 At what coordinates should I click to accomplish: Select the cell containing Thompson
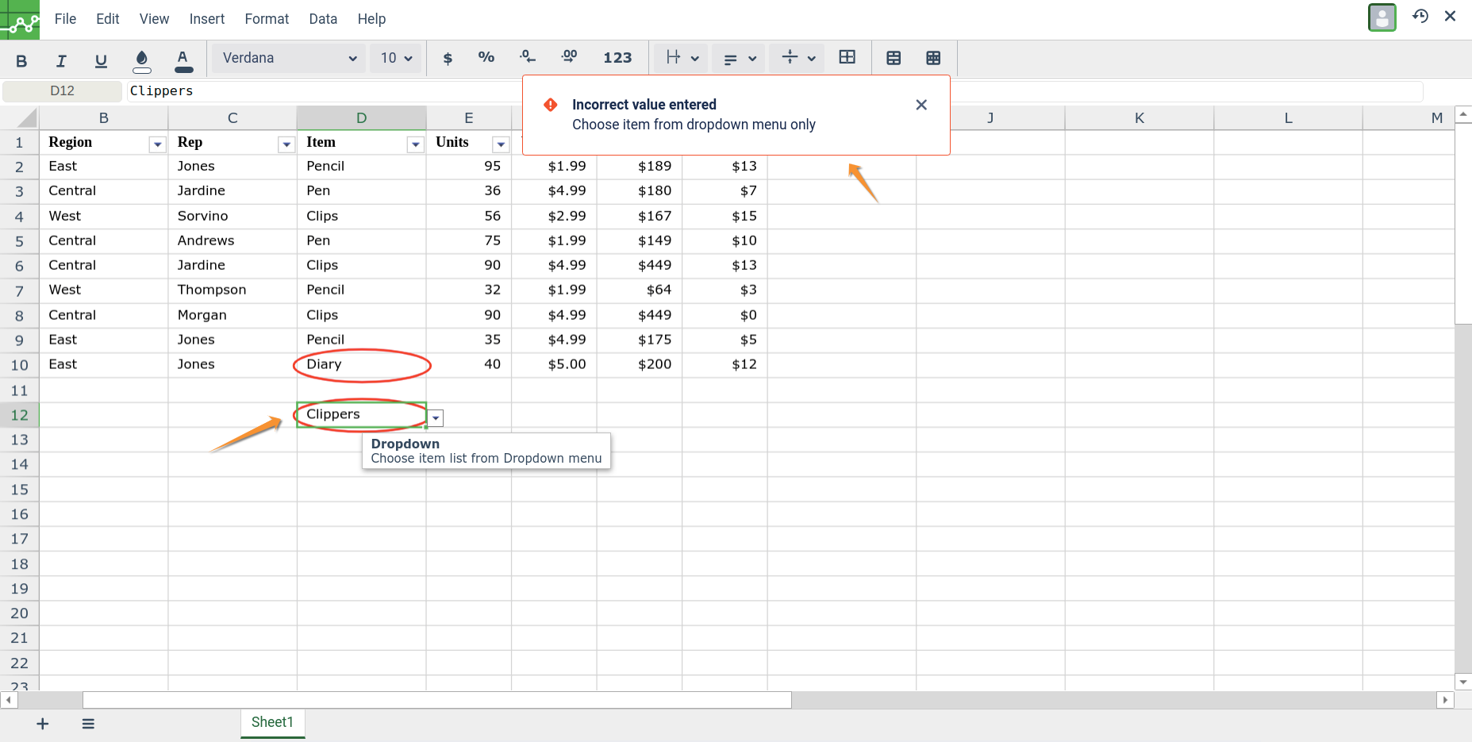[233, 290]
